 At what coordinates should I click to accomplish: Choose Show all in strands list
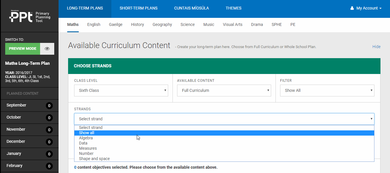point(87,133)
